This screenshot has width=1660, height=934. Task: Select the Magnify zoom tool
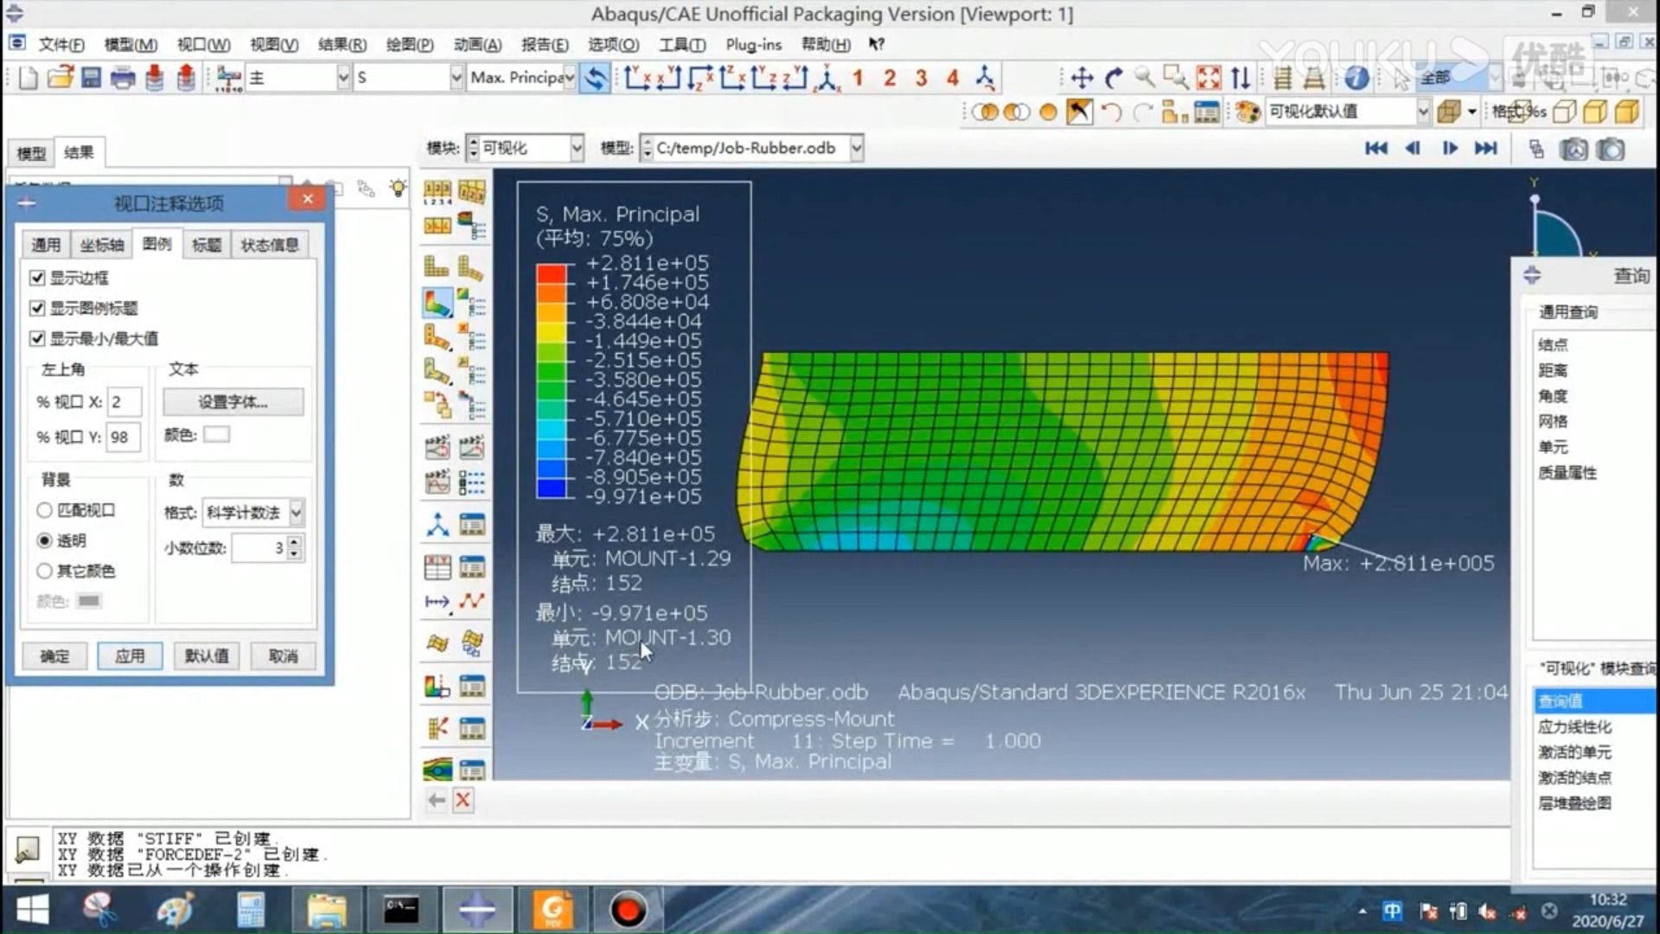point(1145,78)
